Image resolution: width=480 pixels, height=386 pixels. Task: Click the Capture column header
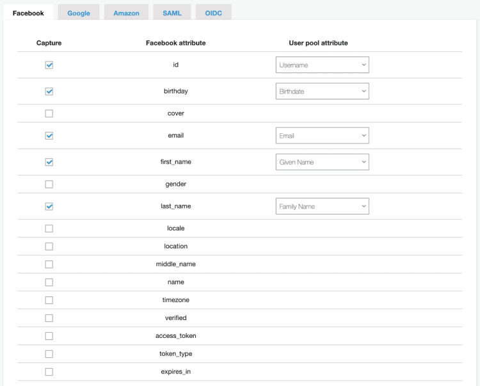pos(49,43)
